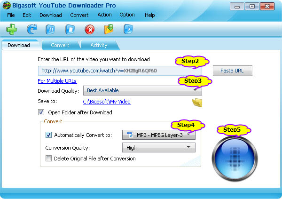Screen dimensions: 282x199
Task: Maximize the Bigasoft window
Action: (x=252, y=7)
